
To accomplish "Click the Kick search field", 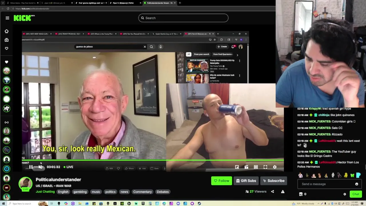I will 183,18.
